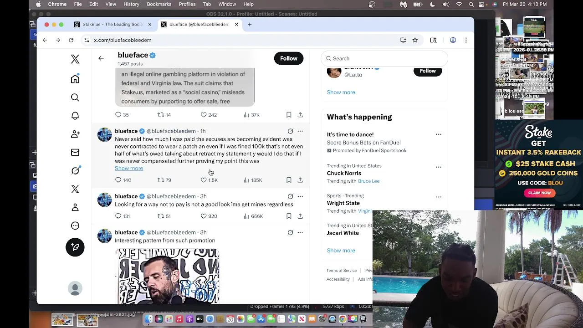Screen dimensions: 583x328
Task: Open 'Interesting pattern' post image
Action: tap(167, 276)
